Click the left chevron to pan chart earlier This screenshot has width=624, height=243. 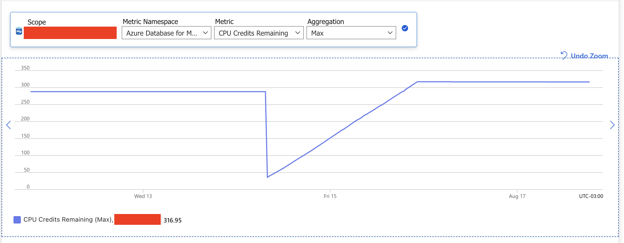click(8, 125)
